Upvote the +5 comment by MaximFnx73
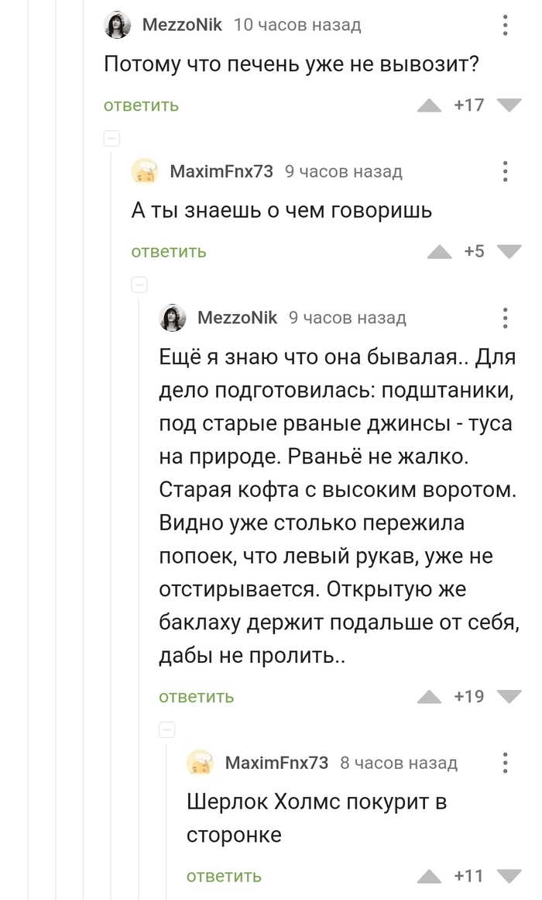Viewport: 542px width, 900px height. (x=440, y=251)
